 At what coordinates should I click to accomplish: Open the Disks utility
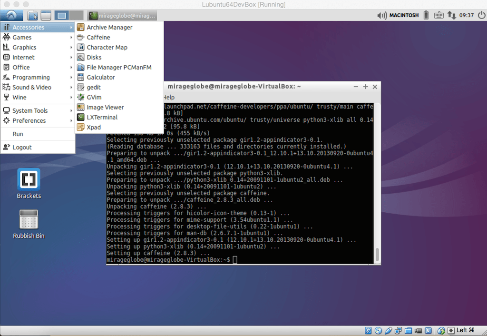119,57
